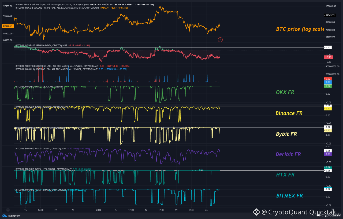Click the red question mark marker
This screenshot has height=219, width=343.
tap(220, 40)
